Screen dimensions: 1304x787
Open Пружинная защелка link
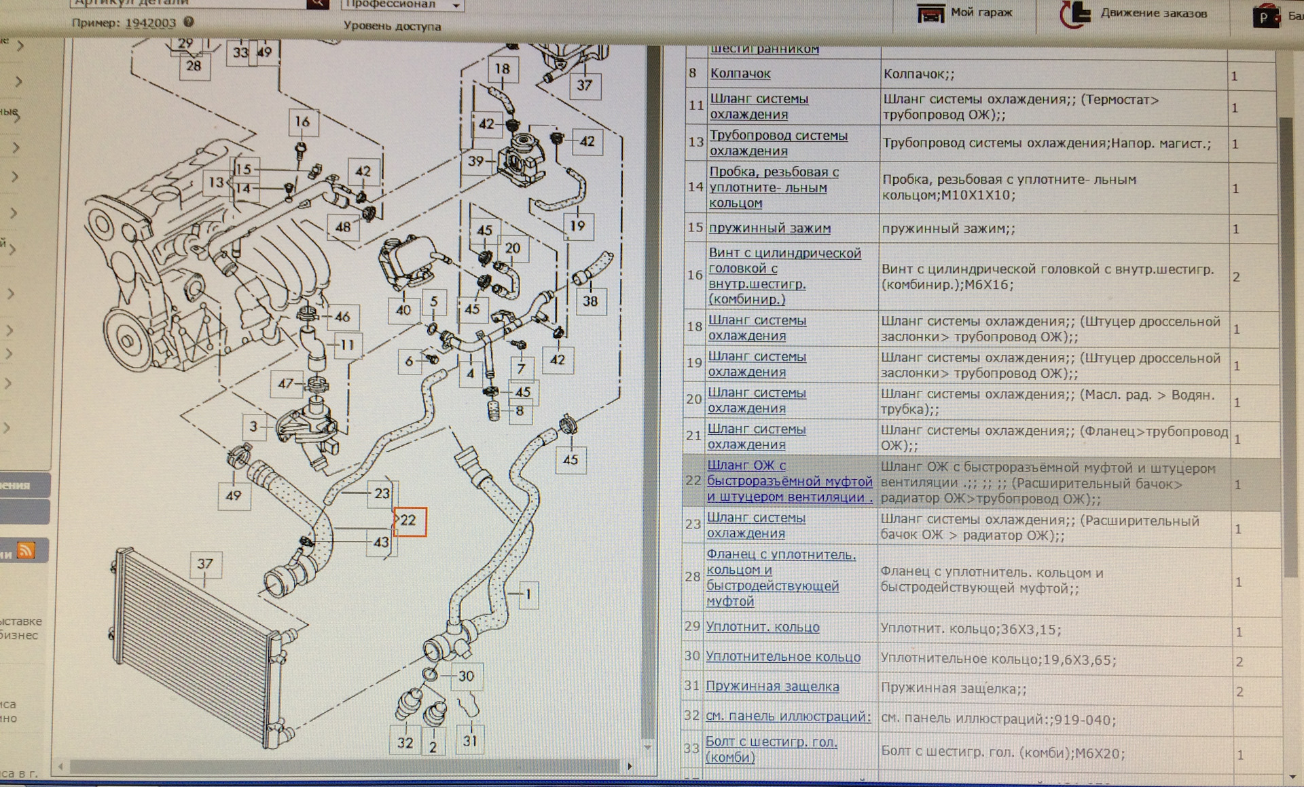(772, 686)
